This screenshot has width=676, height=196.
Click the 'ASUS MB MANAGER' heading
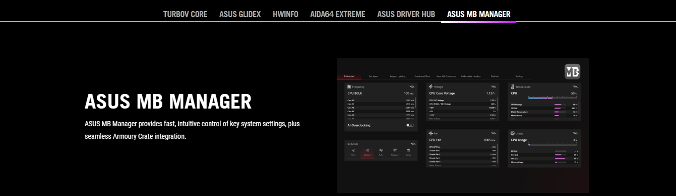[168, 102]
